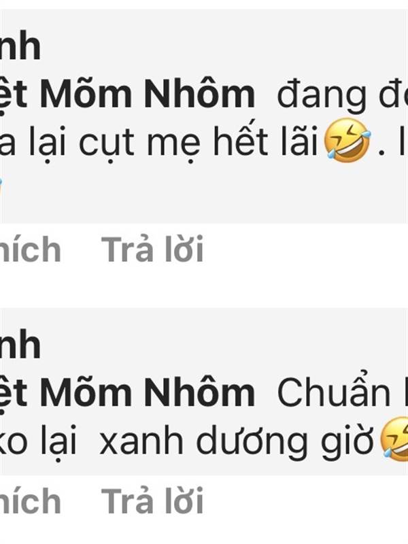Click the words "a lại" in the first comment
Image resolution: width=408 pixels, height=544 pixels.
coord(33,141)
